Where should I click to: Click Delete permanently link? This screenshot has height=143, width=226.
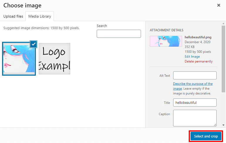199,61
